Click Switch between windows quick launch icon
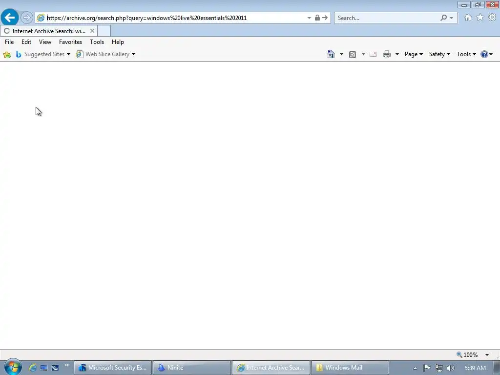 click(x=55, y=368)
